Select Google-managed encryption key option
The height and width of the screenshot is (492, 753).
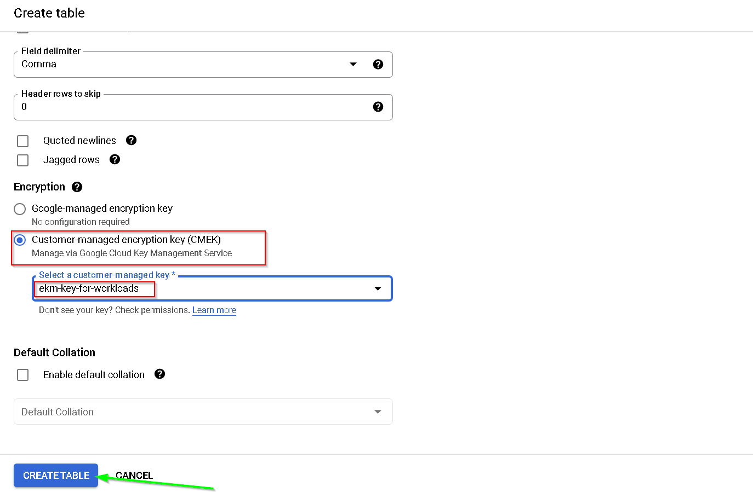pyautogui.click(x=20, y=209)
